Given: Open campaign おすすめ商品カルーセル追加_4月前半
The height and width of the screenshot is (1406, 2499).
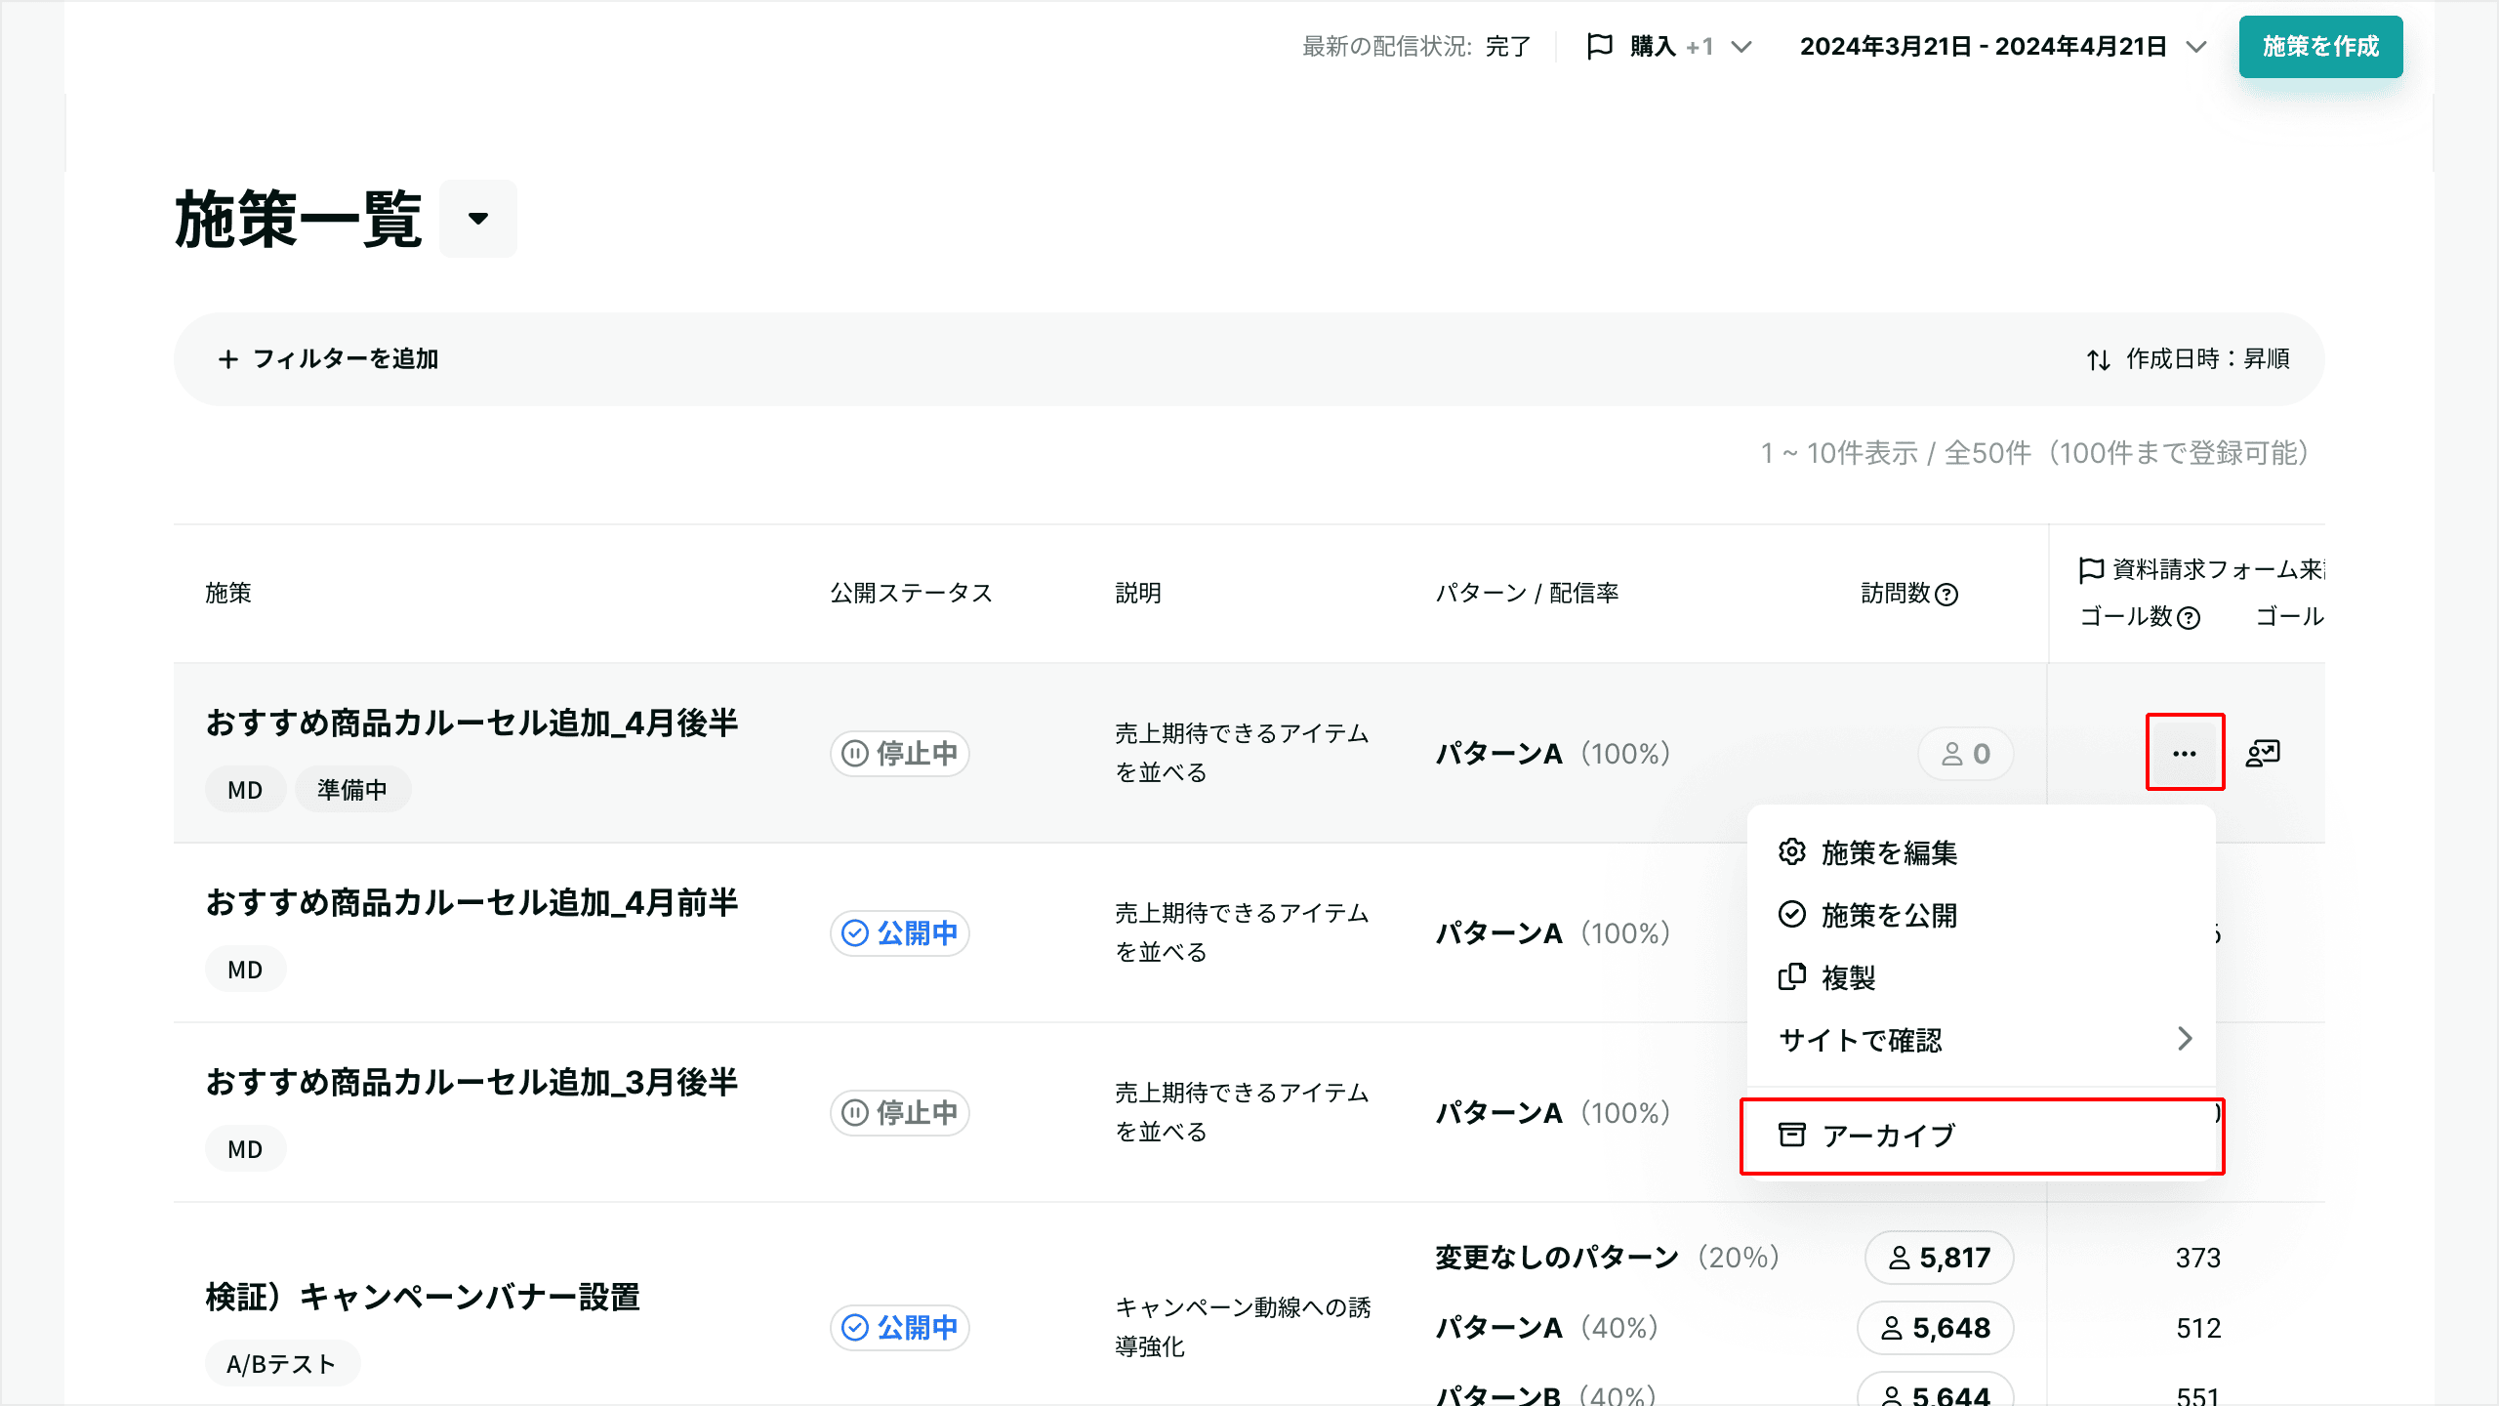Looking at the screenshot, I should tap(471, 902).
